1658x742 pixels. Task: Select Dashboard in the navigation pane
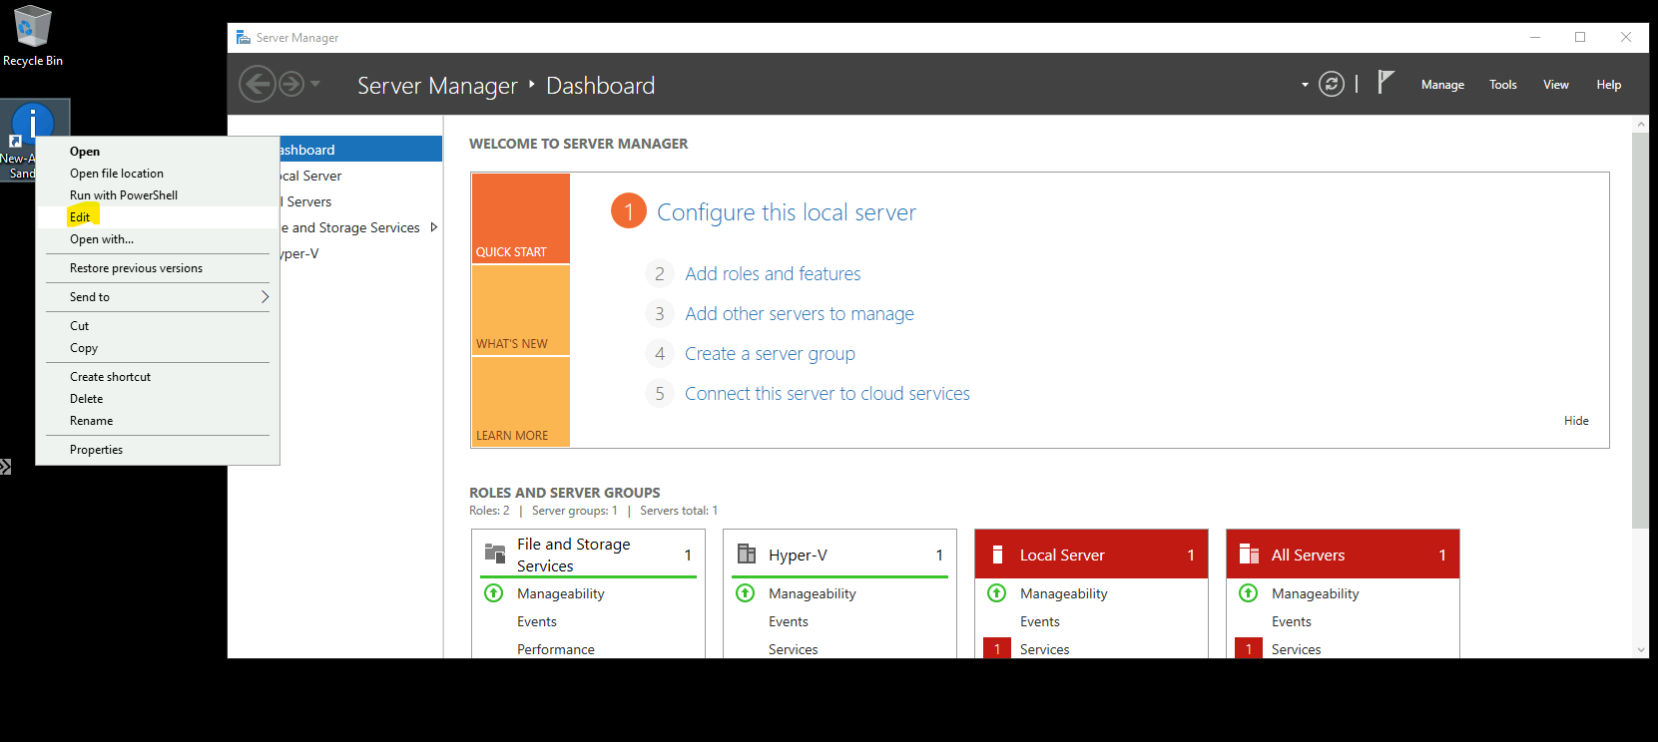click(x=360, y=150)
